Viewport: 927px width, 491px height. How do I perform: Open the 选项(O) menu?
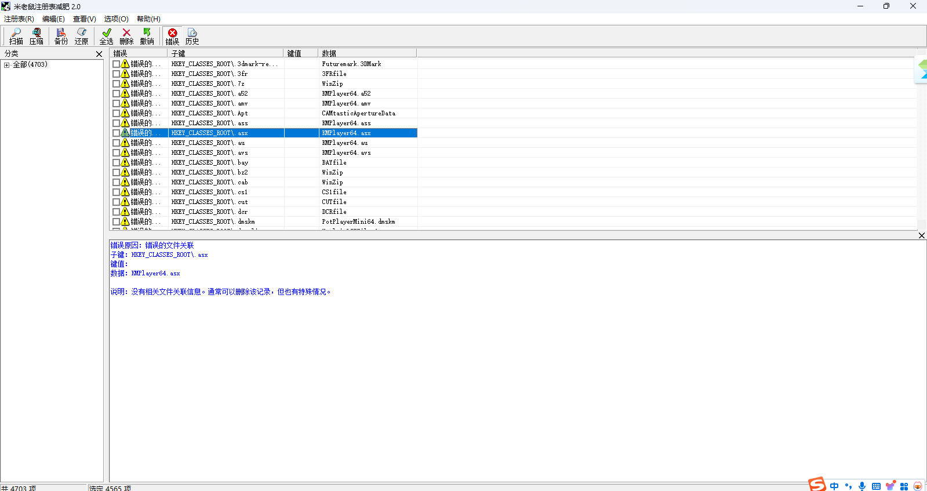coord(117,19)
